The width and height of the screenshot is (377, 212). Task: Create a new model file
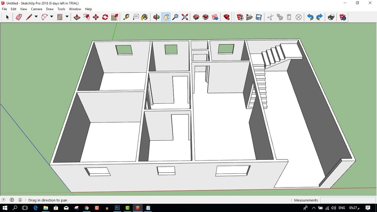240,17
